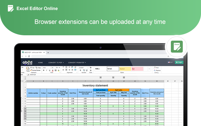The height and width of the screenshot is (126, 201).
Task: Click Delete cells icon in Cells group
Action: (91, 70)
